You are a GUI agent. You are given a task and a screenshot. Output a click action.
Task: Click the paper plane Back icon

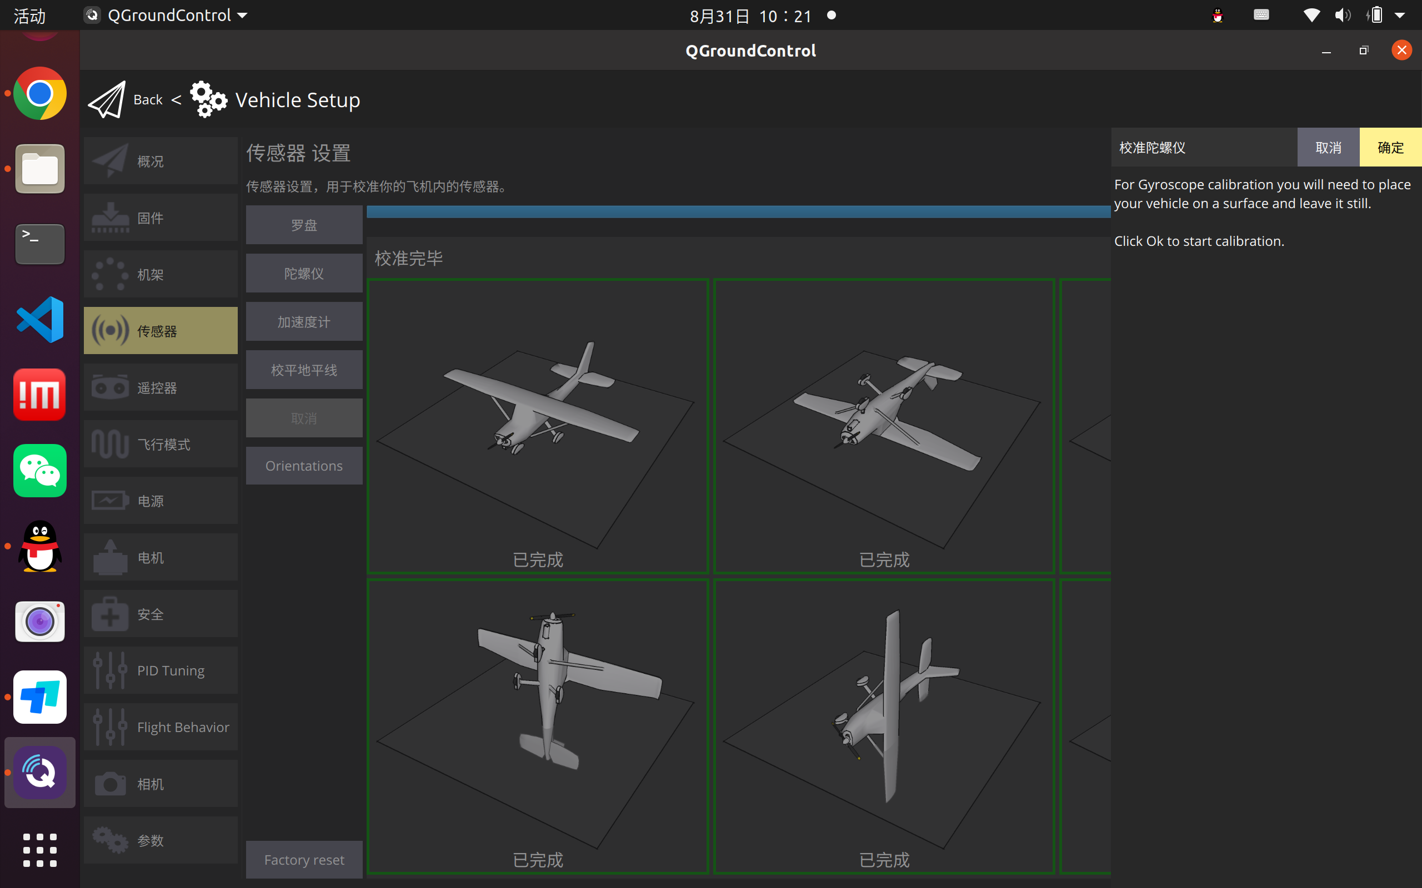(x=106, y=100)
